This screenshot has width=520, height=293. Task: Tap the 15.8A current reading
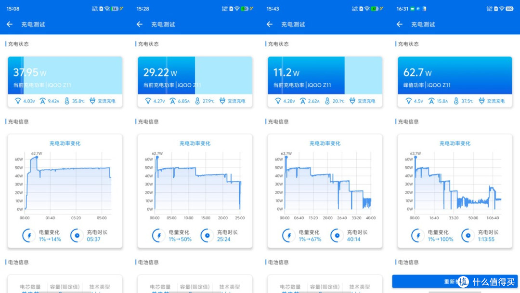442,101
